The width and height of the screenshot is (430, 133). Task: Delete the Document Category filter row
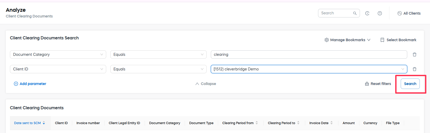[x=415, y=55]
